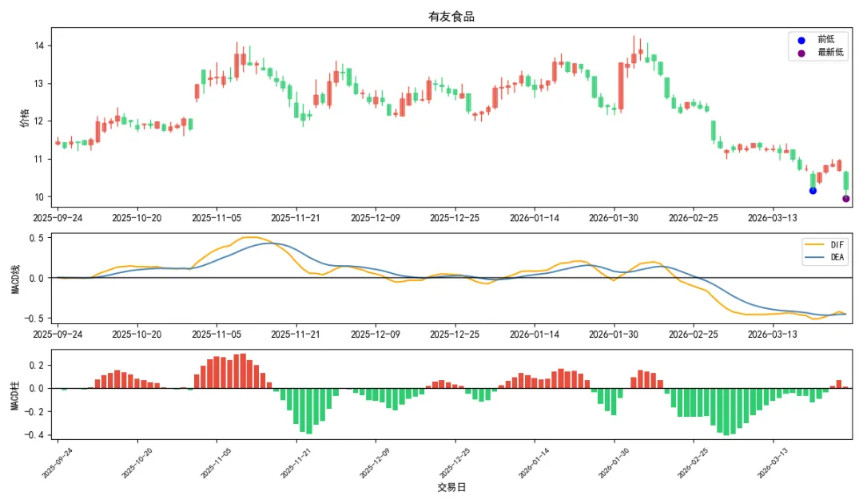This screenshot has height=503, width=863.
Task: Click the MACD线 y-axis label
Action: (x=15, y=278)
